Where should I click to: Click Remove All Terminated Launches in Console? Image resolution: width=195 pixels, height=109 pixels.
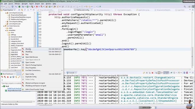tap(150, 73)
